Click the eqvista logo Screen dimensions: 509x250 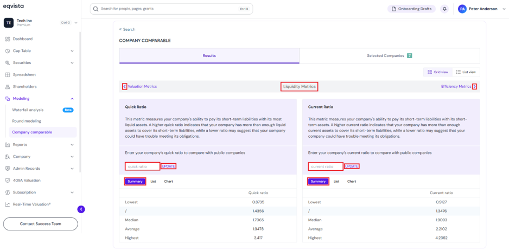(14, 6)
